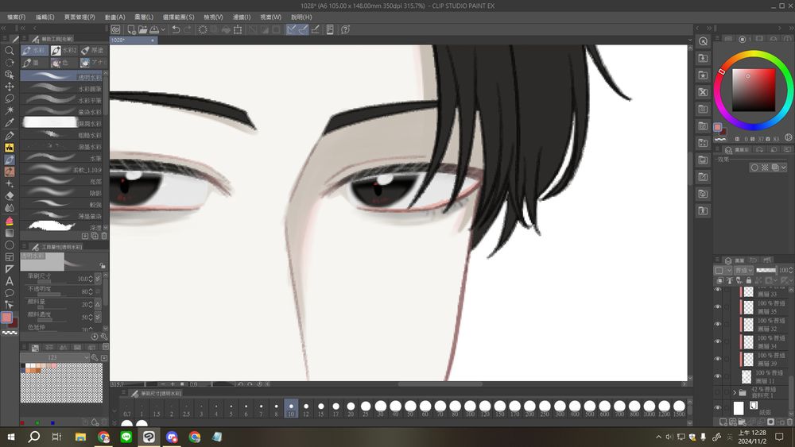Toggle visibility of layer 39
Screen dimensions: 795x447
tap(717, 359)
